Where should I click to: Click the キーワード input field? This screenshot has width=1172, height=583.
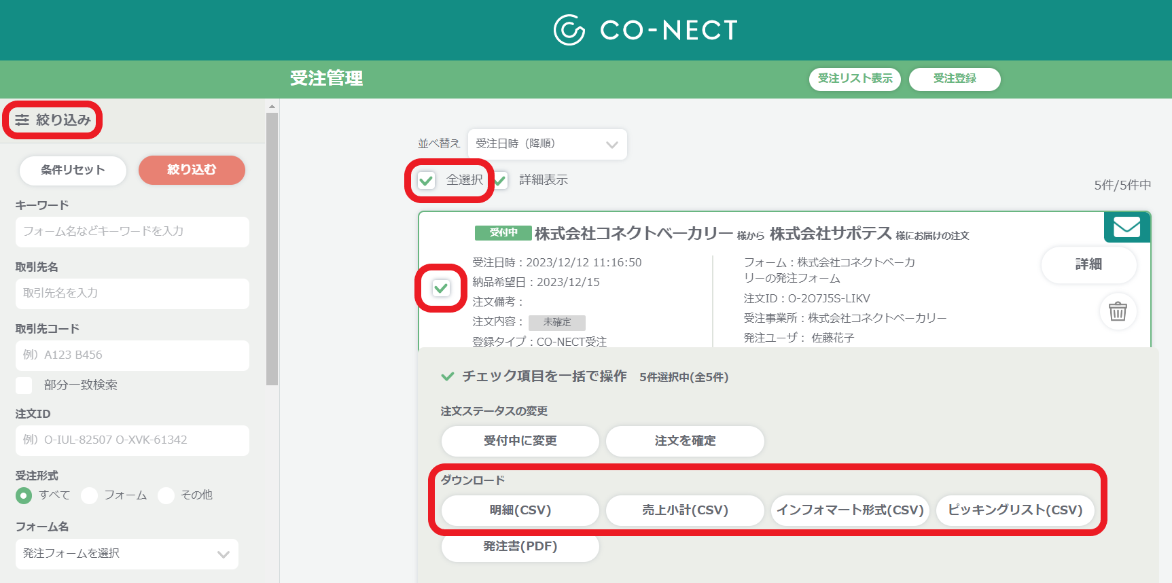[x=132, y=232]
